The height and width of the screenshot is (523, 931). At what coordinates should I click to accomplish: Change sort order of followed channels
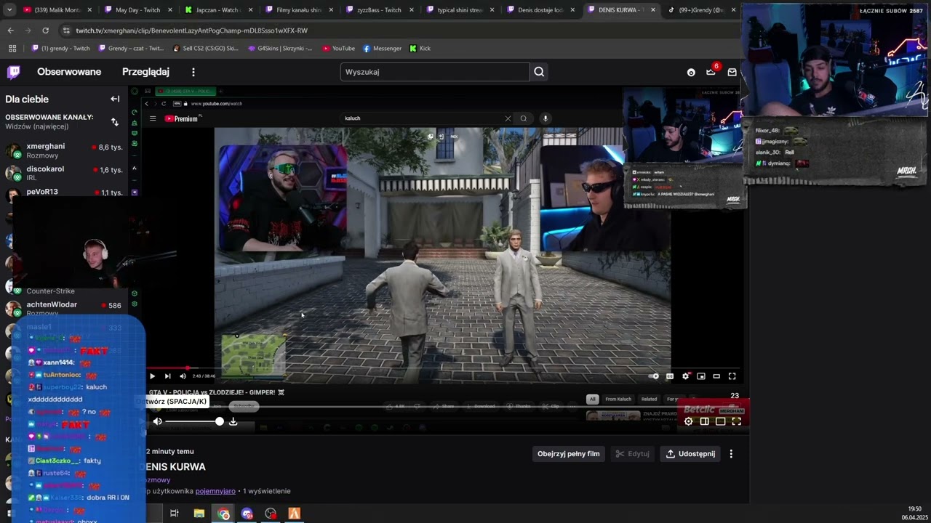tap(115, 122)
